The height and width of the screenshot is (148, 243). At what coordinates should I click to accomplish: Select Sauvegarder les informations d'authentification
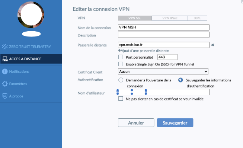click(180, 80)
